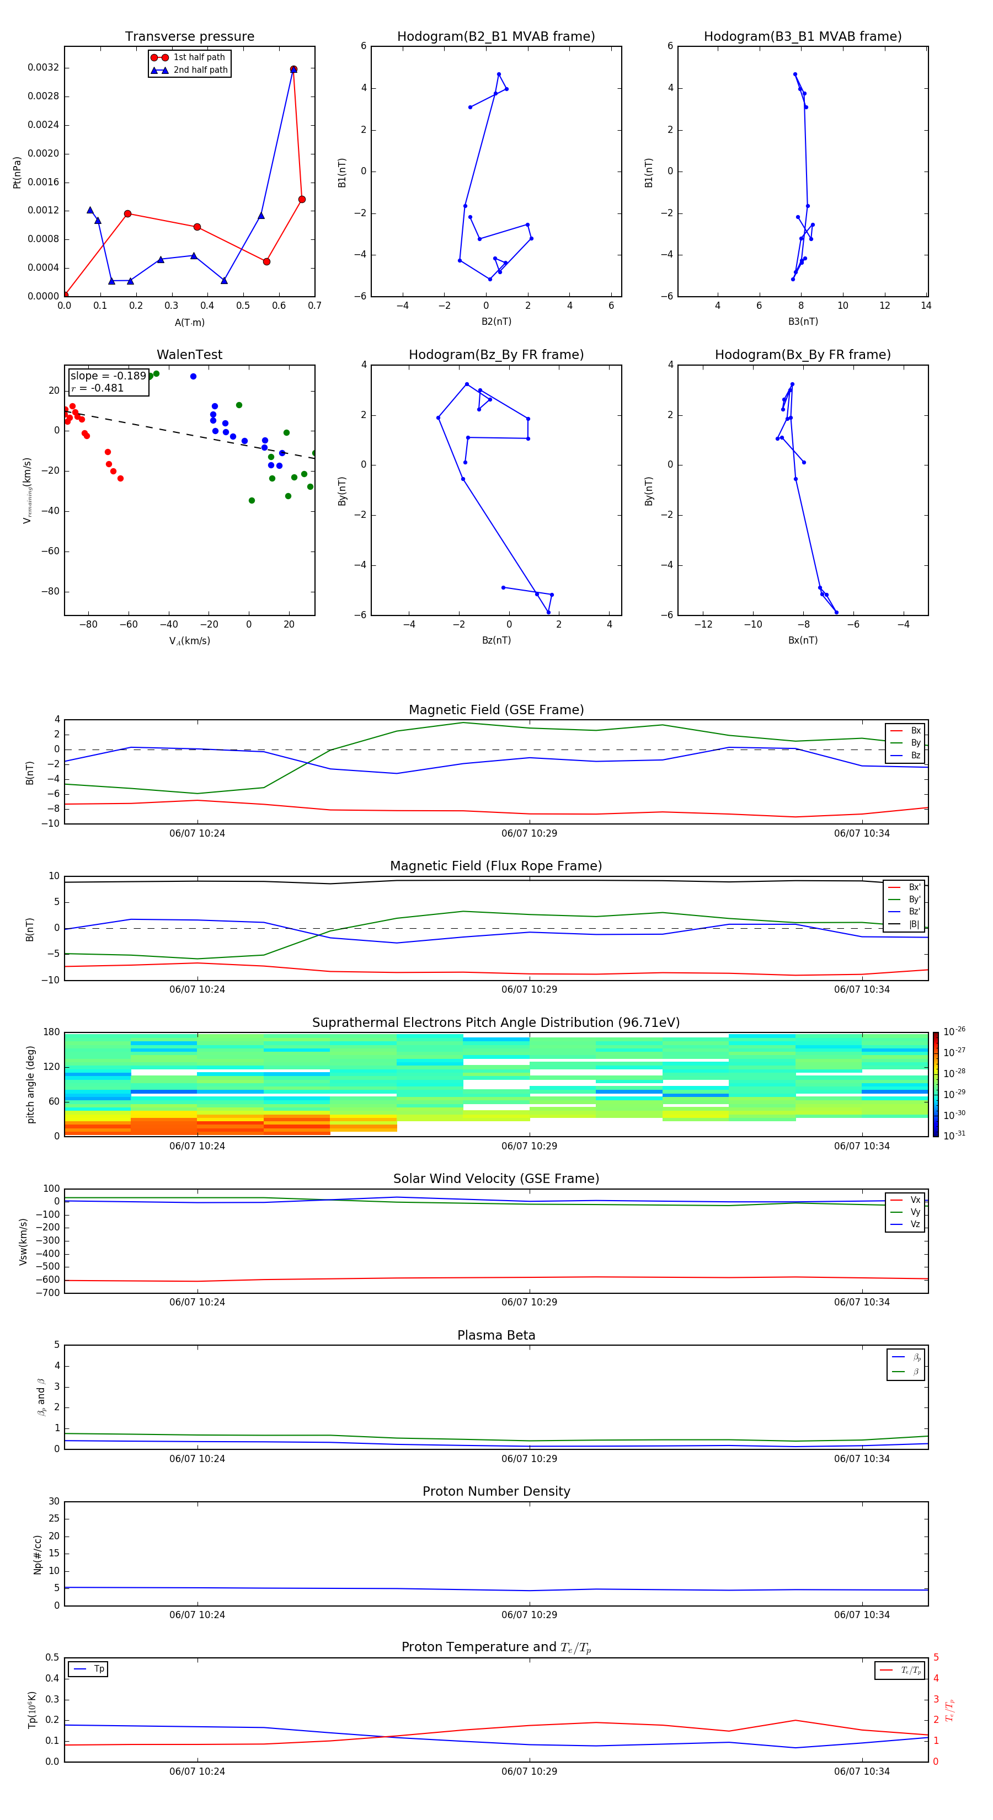Click '06/07 10:24' tick under Plasma Beta plot

coord(197,1459)
